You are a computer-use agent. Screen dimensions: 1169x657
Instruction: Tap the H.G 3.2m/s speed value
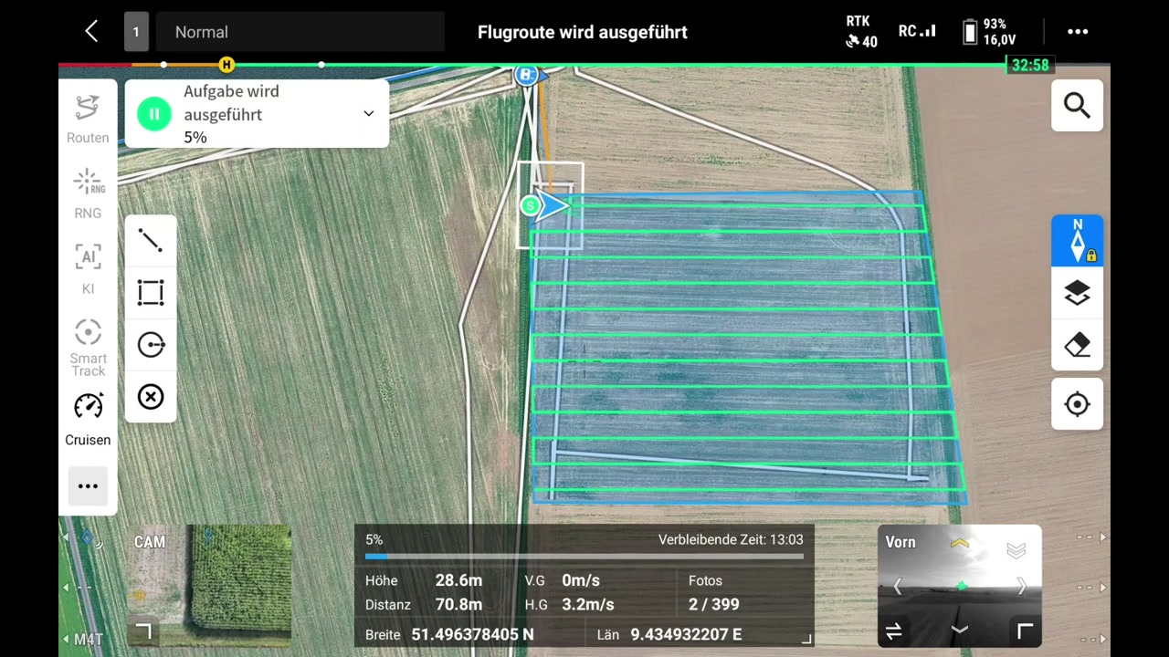point(587,604)
